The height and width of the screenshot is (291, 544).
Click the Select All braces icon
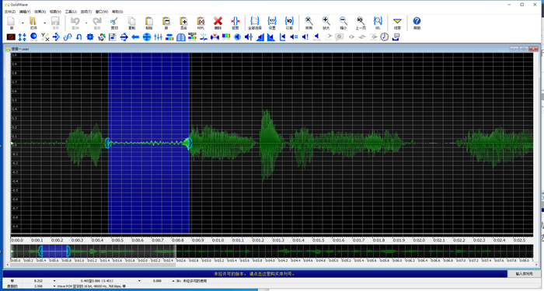[255, 22]
